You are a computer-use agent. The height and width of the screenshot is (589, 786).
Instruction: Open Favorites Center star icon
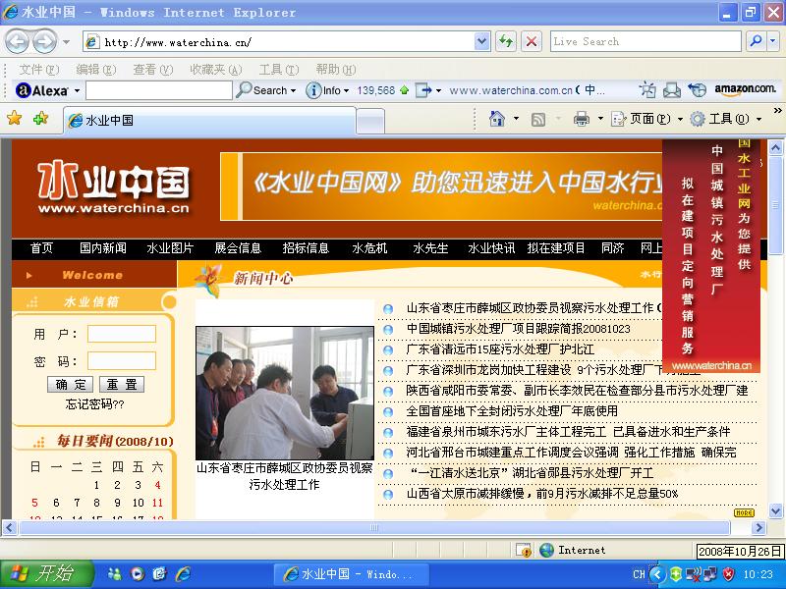pos(15,119)
